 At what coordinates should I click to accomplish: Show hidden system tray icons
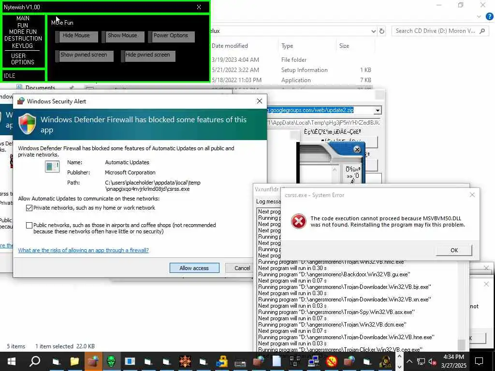409,361
